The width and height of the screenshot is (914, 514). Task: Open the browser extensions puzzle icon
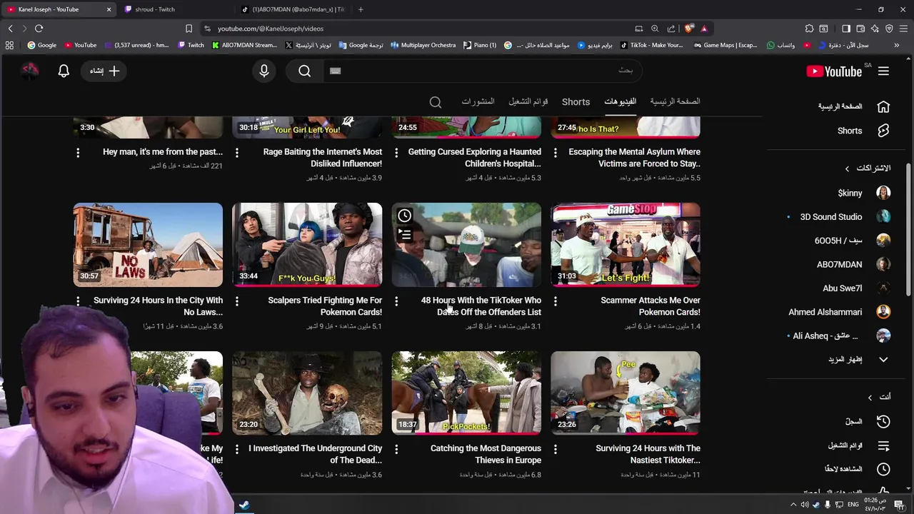809,29
